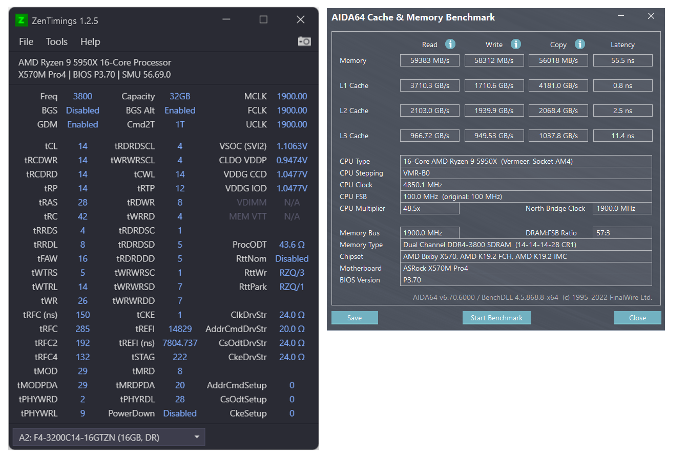Minimize the AIDA64 benchmark window

point(621,16)
